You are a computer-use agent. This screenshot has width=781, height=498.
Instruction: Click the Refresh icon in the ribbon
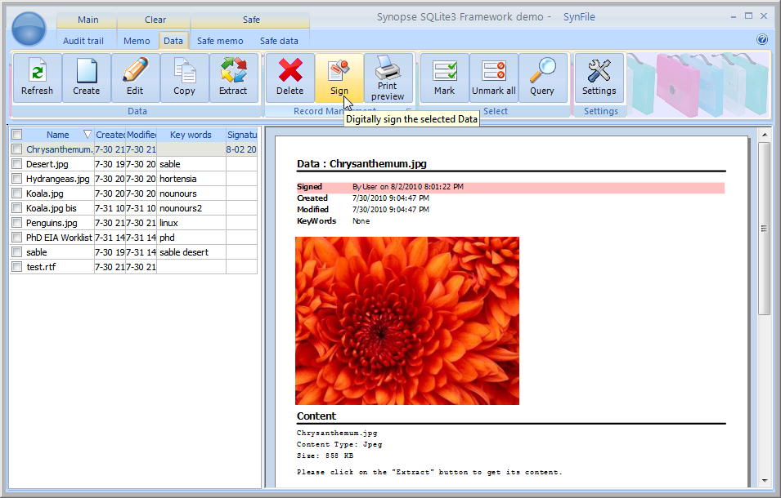tap(37, 78)
